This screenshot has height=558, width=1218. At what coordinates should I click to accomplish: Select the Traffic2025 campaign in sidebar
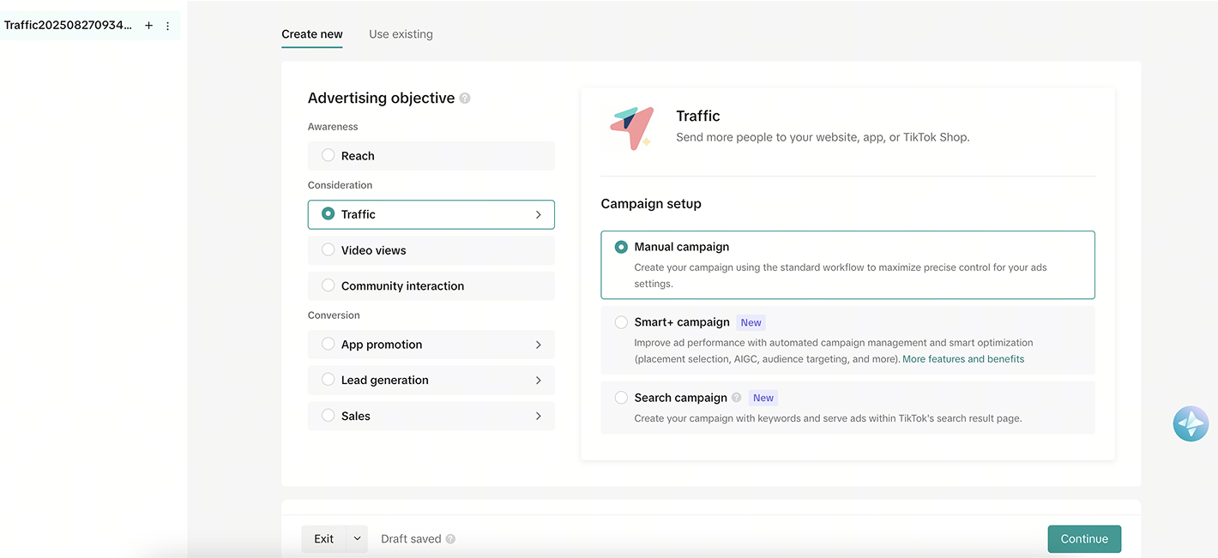click(68, 26)
